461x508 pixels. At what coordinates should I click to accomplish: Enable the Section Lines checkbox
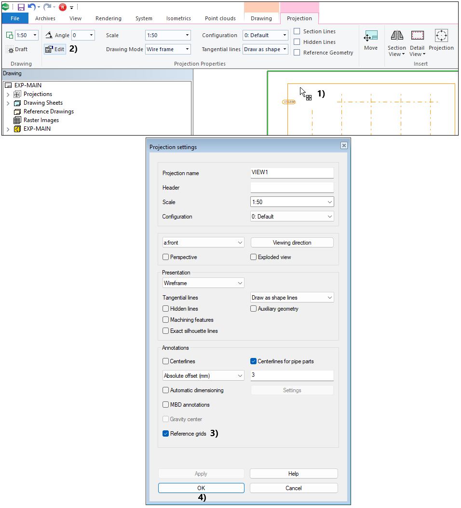(x=297, y=31)
